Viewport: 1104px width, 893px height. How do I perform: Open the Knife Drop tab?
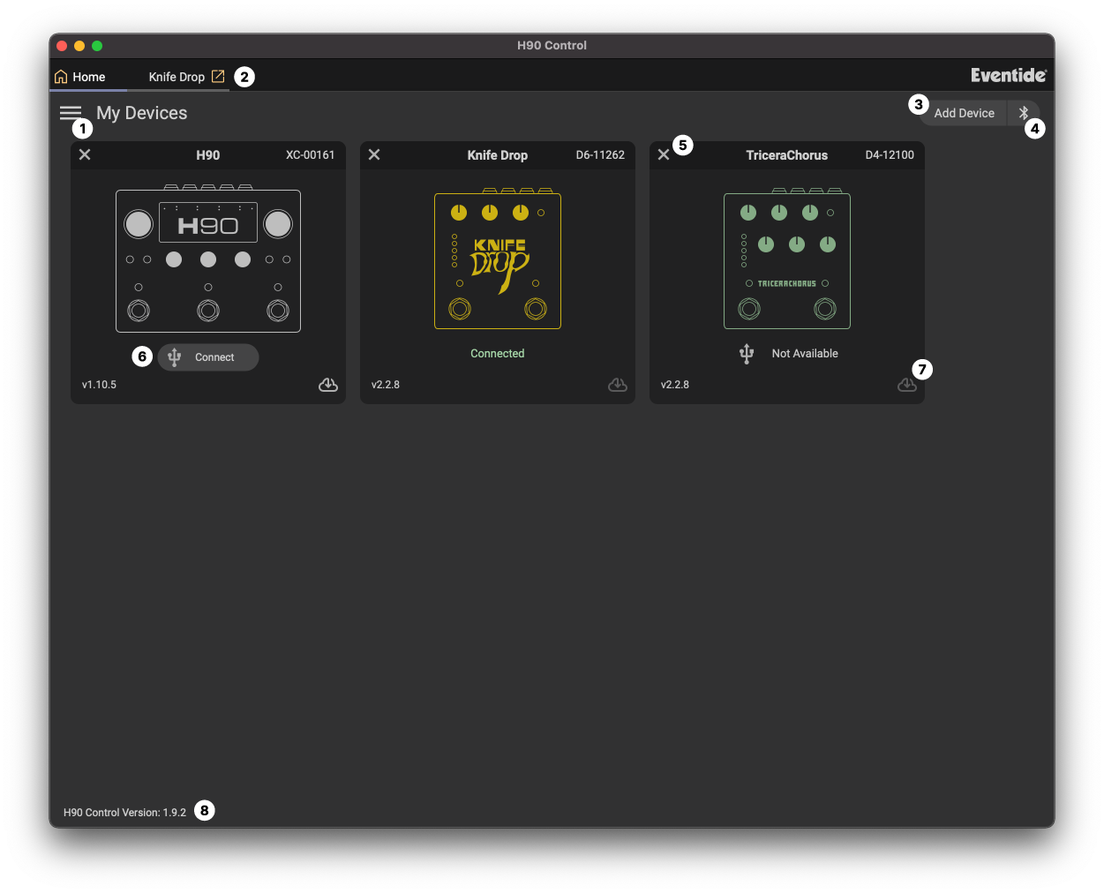[x=176, y=77]
